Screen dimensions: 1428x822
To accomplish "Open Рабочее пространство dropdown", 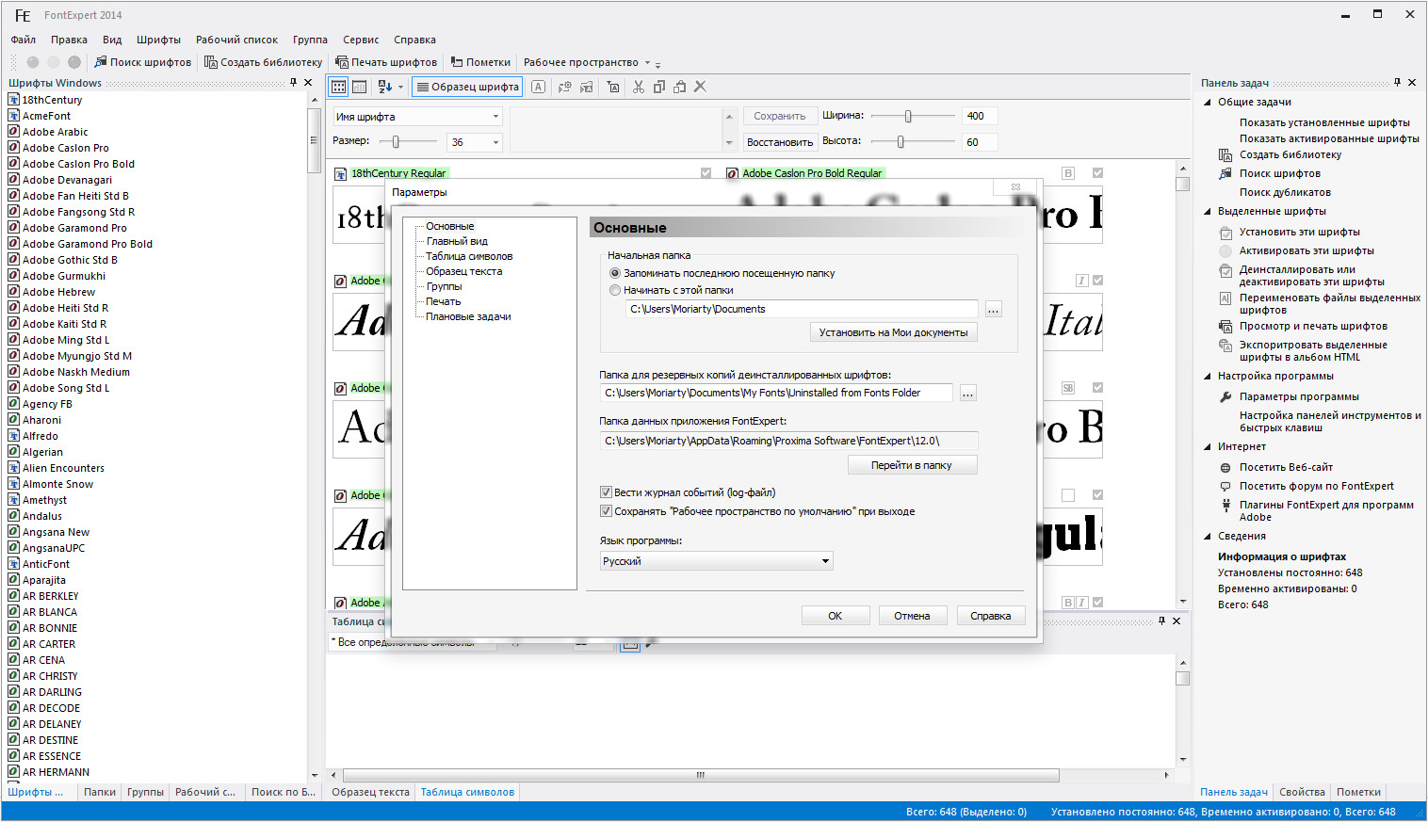I will 587,62.
